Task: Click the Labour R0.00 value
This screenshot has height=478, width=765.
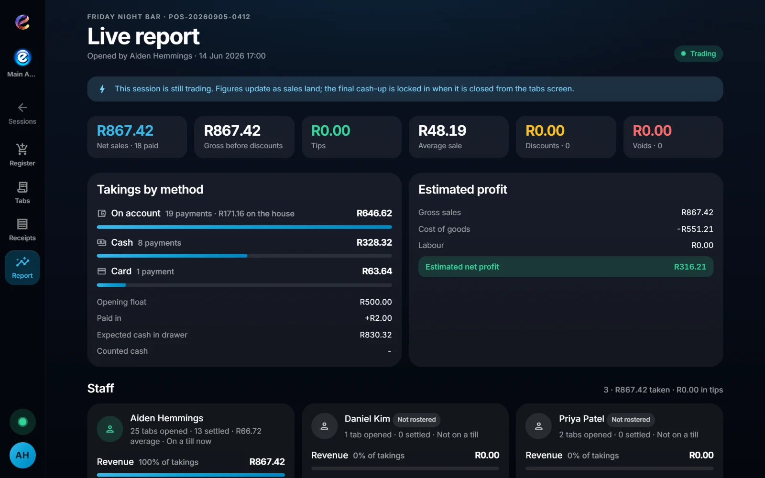Action: 702,245
